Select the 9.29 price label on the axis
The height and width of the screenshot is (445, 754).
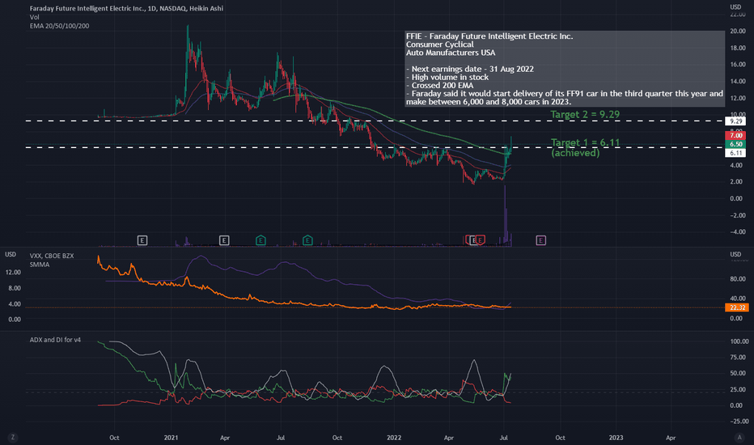coord(735,121)
